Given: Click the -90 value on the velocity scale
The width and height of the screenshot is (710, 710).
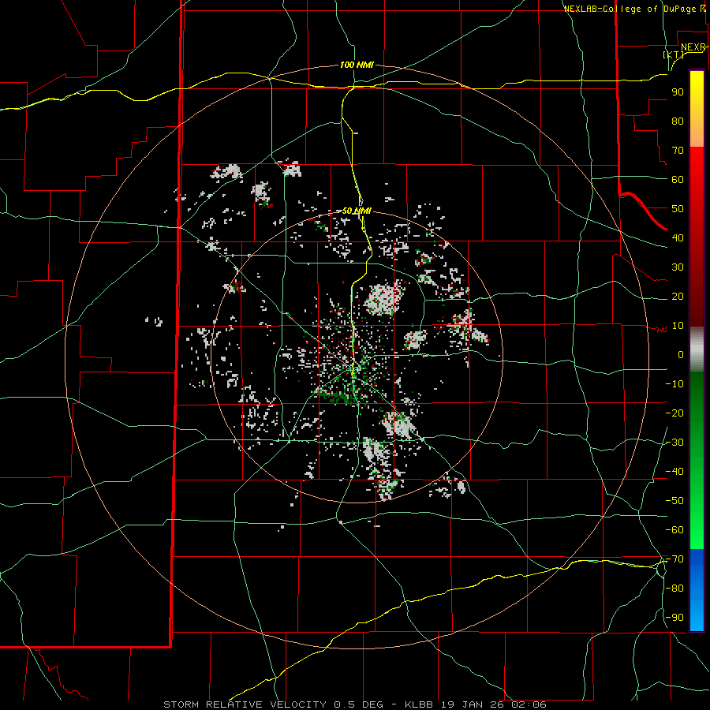Looking at the screenshot, I should coord(674,618).
